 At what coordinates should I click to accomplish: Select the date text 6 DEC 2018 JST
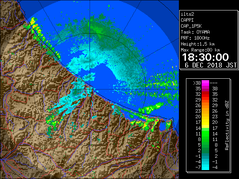point(211,65)
